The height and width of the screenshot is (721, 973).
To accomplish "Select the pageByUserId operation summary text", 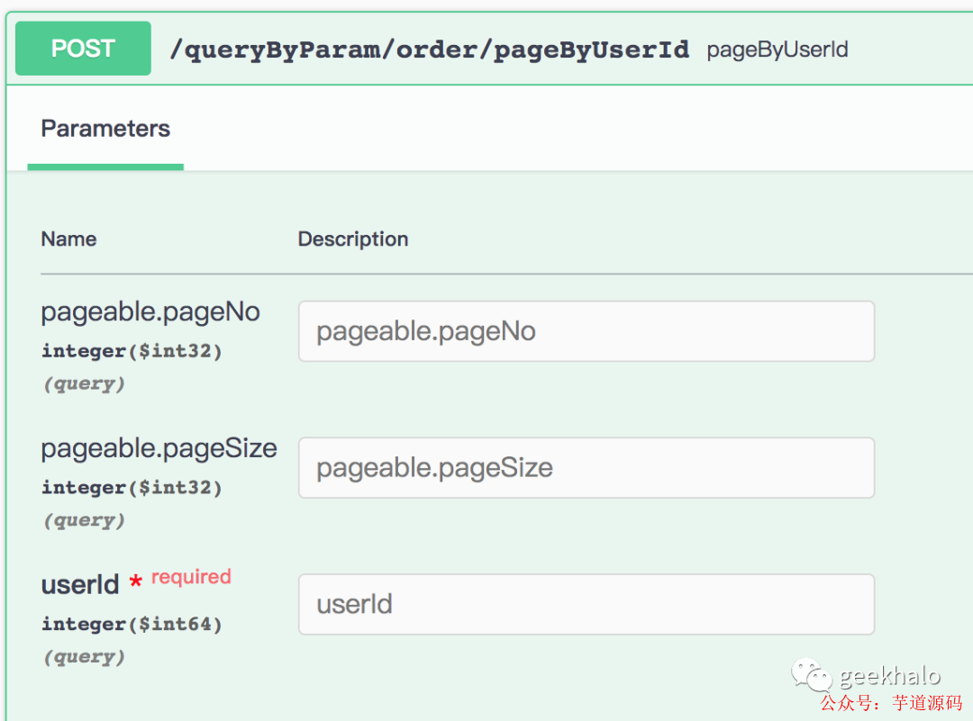I will pyautogui.click(x=777, y=50).
